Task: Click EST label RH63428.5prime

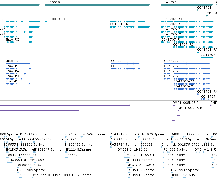Action: [123, 139]
